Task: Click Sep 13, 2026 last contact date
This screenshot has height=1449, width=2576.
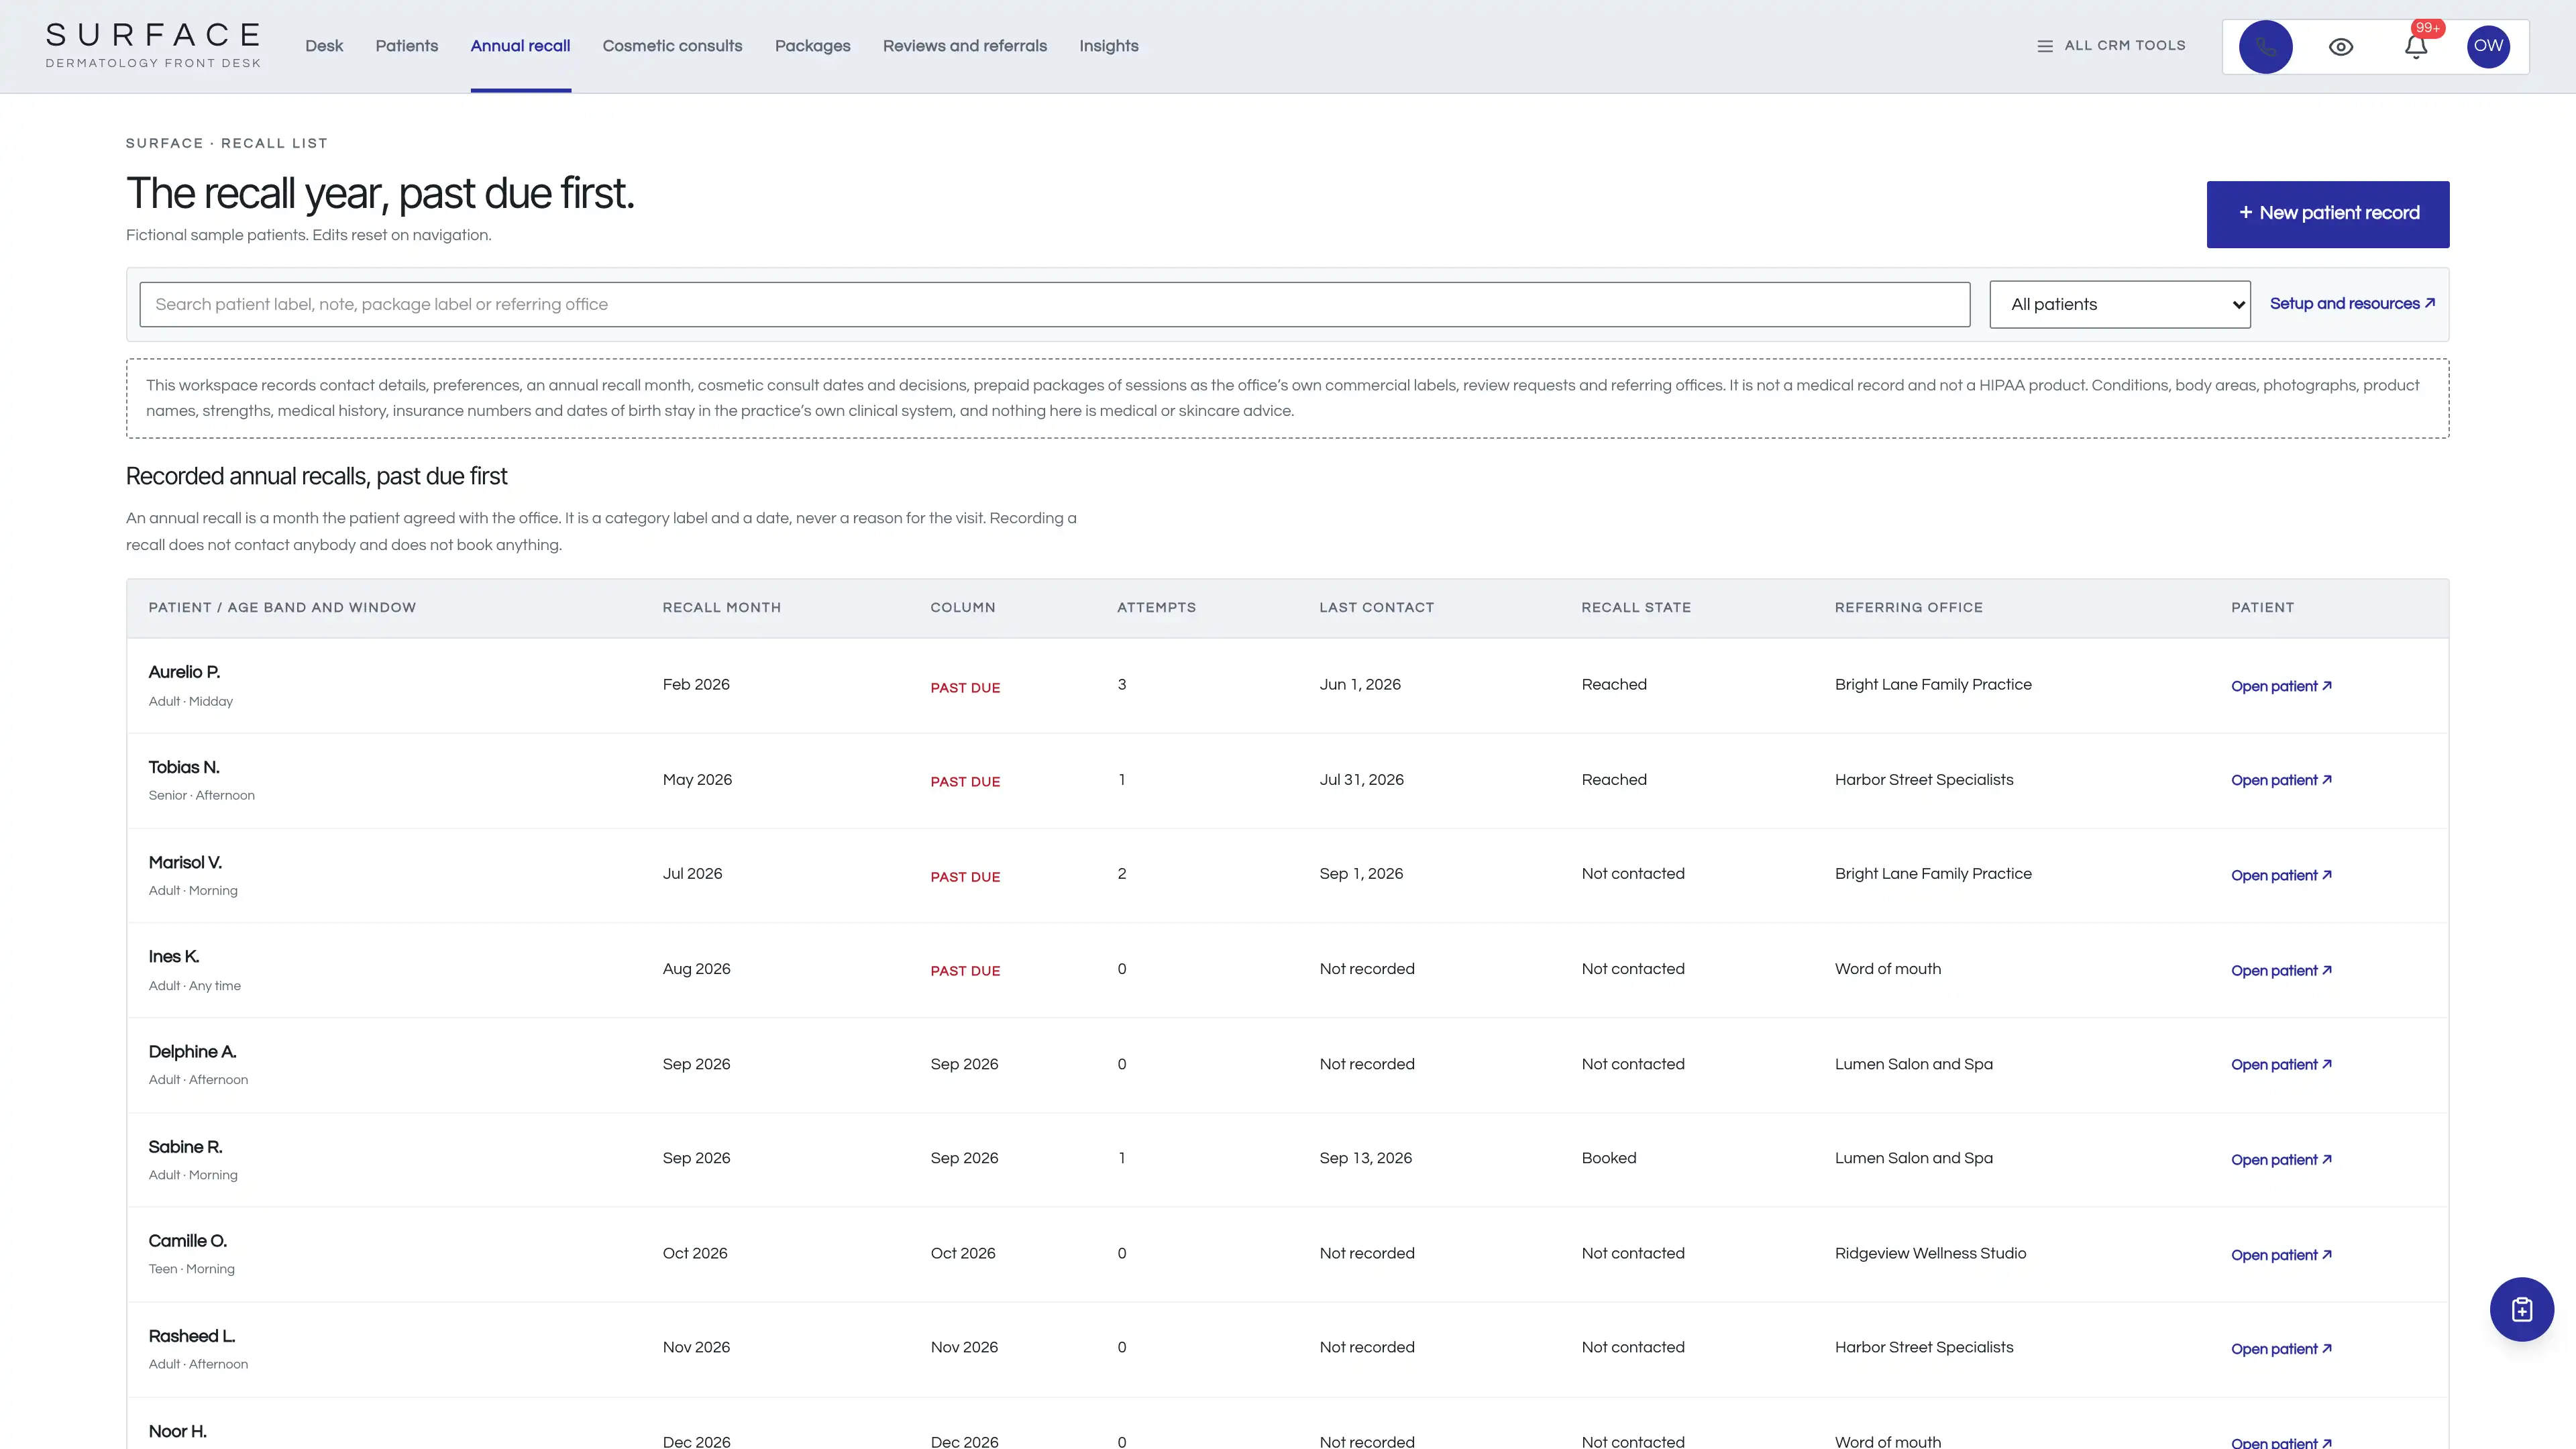Action: [1365, 1158]
